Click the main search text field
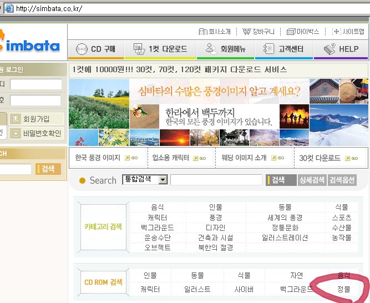This screenshot has width=370, height=303. click(216, 180)
